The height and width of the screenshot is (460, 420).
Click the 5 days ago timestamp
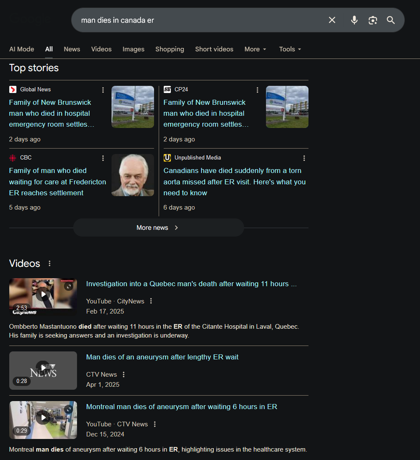coord(25,207)
